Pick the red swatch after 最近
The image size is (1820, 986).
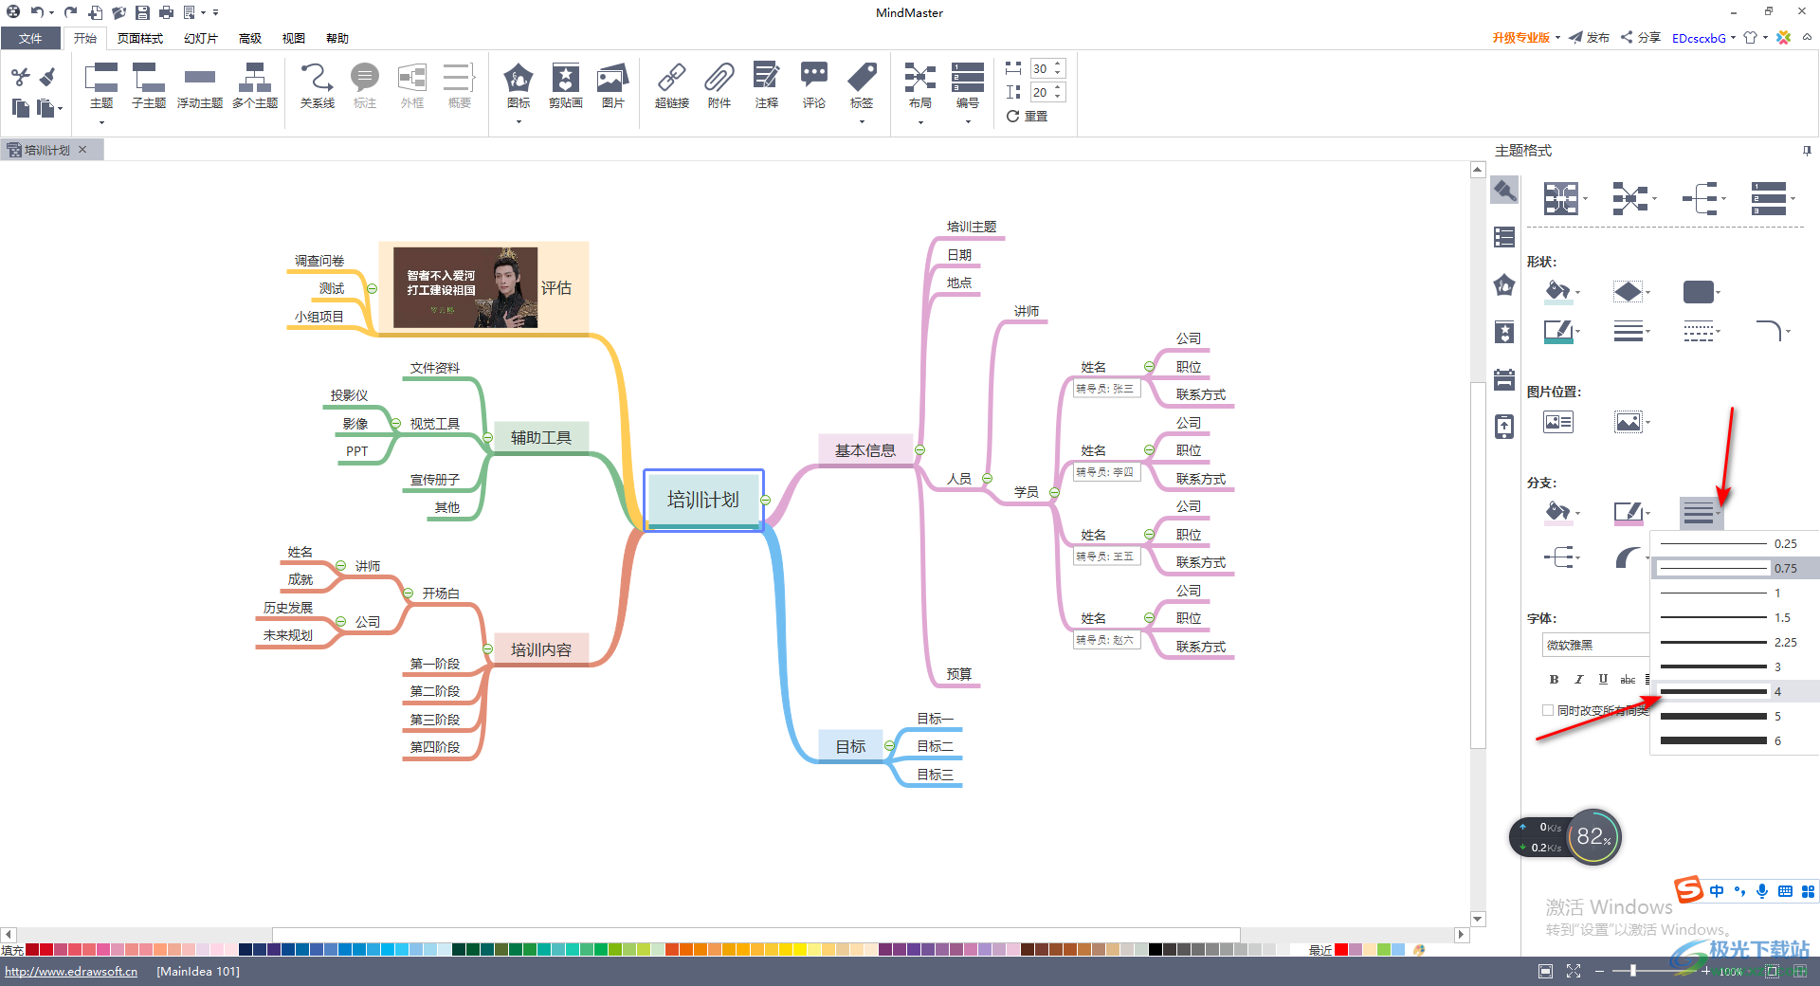(x=1341, y=949)
